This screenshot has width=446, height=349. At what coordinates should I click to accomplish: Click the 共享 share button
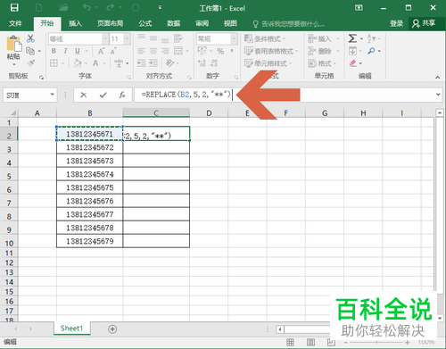(x=424, y=23)
